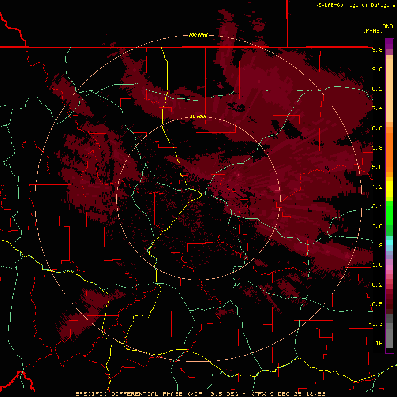
Task: Click the 2.6 scale value
Action: click(377, 226)
